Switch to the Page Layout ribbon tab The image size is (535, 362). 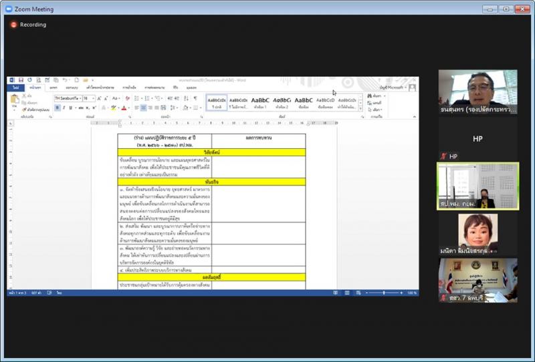click(x=100, y=87)
